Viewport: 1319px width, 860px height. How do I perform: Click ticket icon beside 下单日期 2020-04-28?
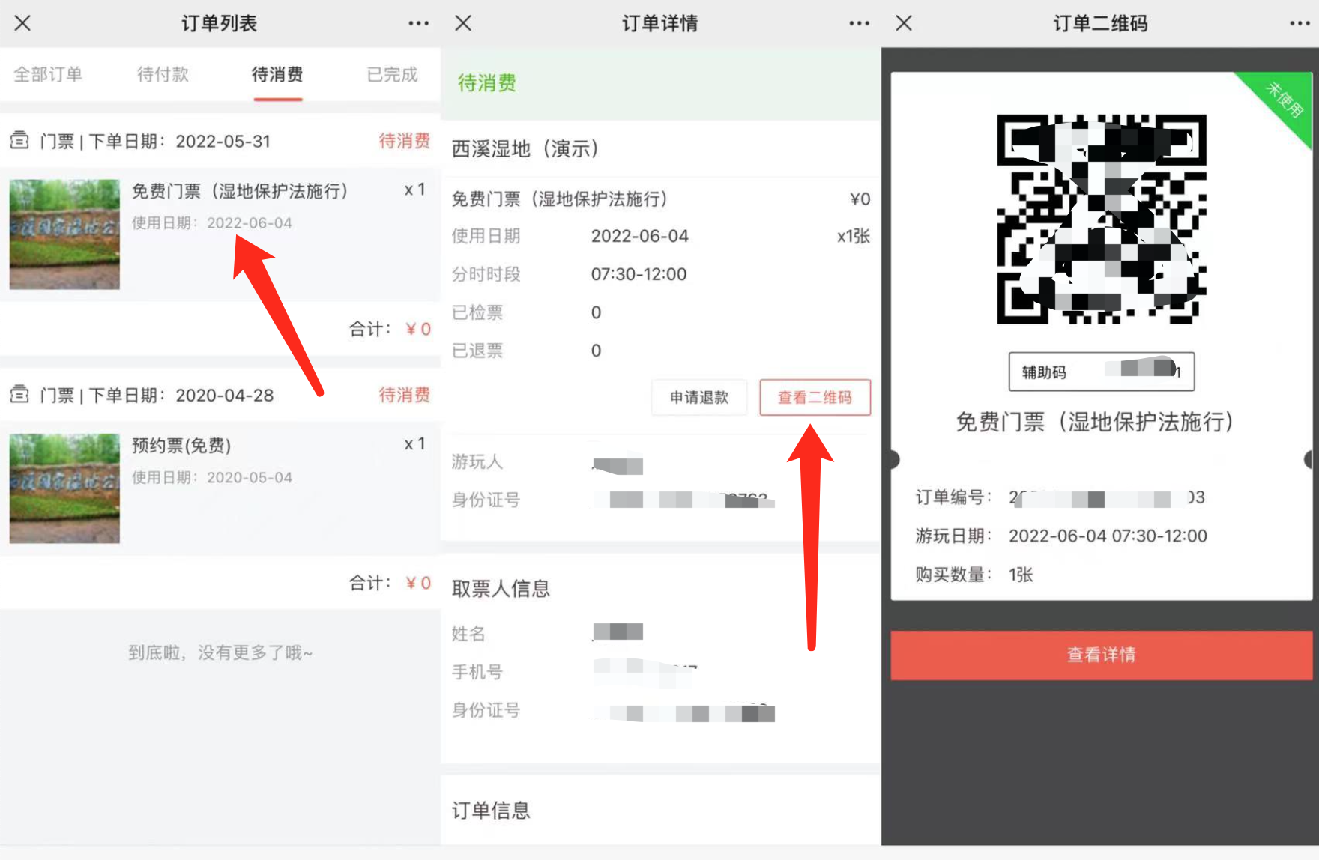[19, 394]
